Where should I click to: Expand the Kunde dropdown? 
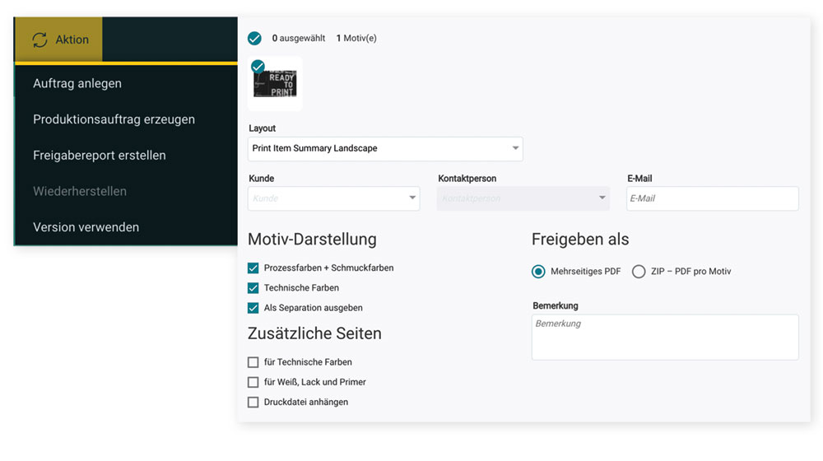333,198
